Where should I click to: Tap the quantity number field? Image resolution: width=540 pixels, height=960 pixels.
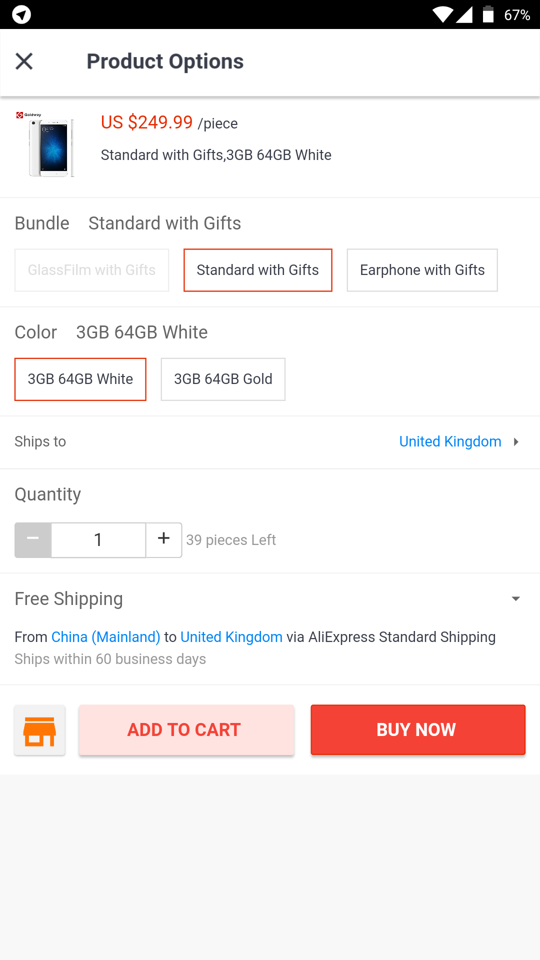tap(98, 539)
